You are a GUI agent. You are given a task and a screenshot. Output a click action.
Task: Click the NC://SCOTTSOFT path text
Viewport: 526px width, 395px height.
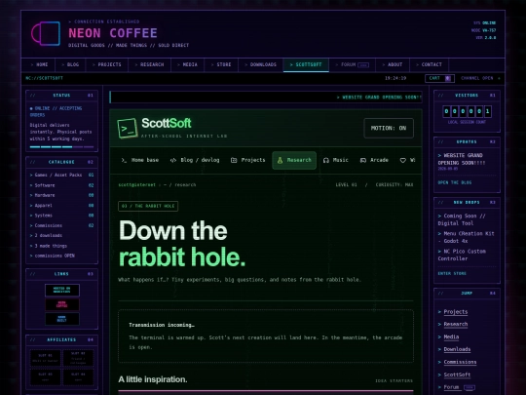[44, 78]
